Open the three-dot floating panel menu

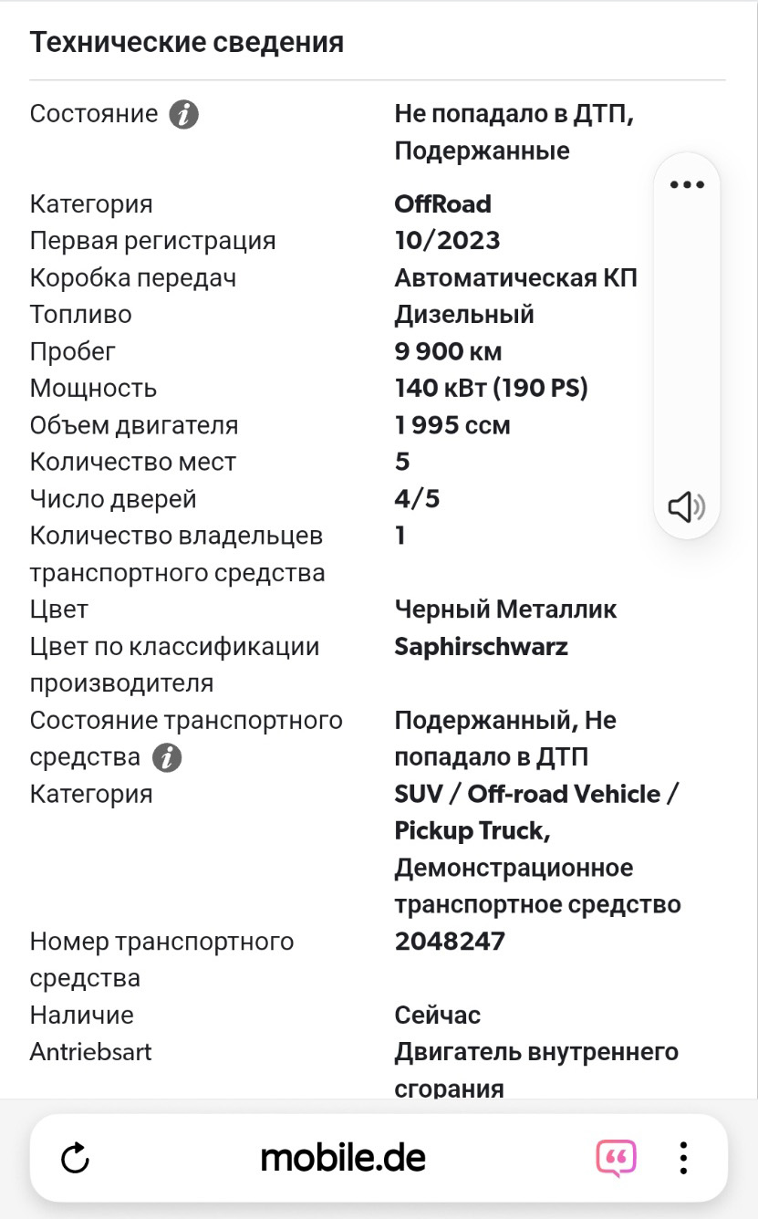[687, 184]
